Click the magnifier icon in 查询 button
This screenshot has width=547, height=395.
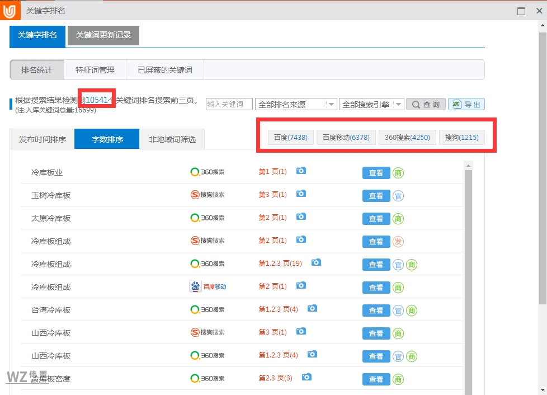click(x=416, y=104)
